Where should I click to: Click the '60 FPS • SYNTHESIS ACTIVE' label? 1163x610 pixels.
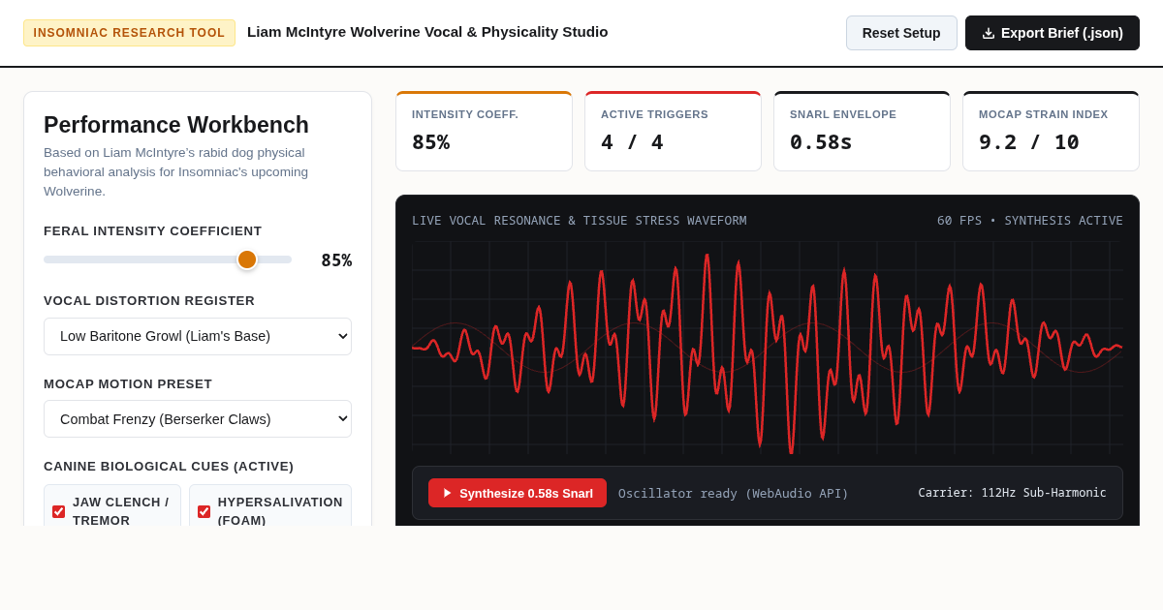[x=1030, y=221]
